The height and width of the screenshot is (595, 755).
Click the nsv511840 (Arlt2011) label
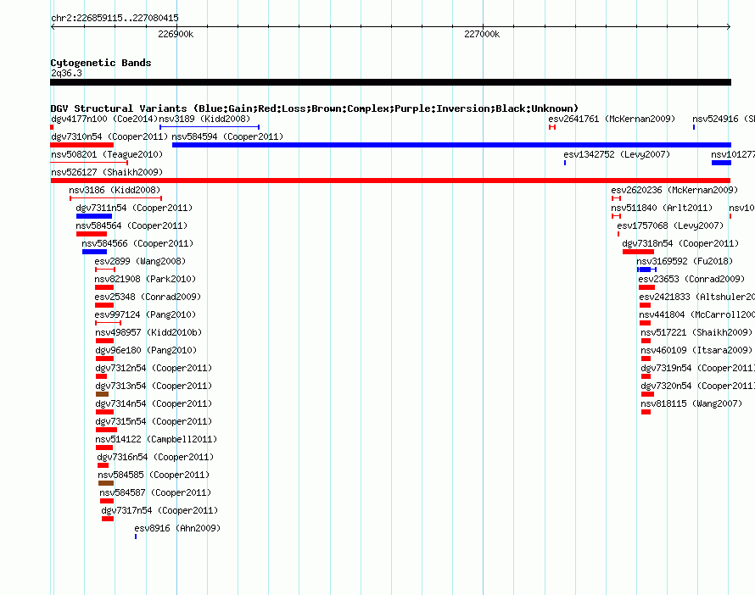tap(662, 208)
